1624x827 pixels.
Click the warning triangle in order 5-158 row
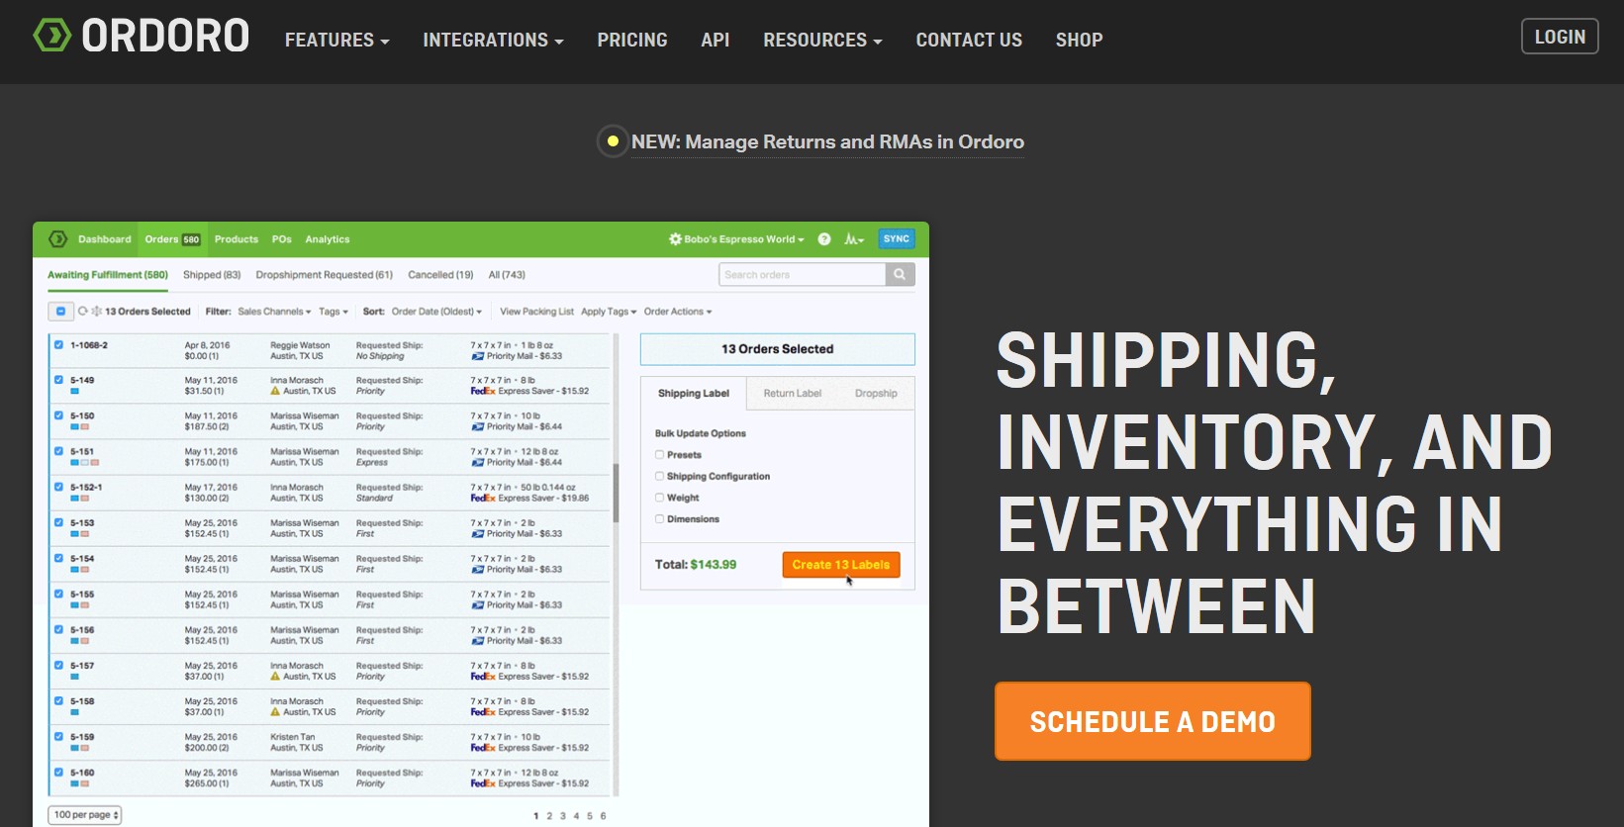275,712
